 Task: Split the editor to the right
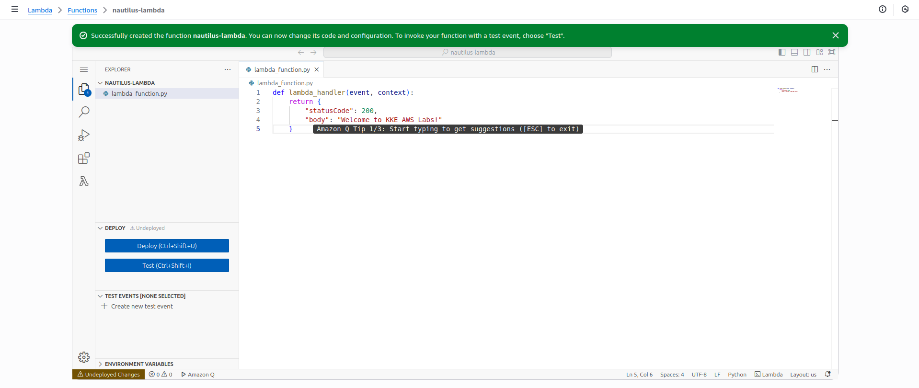(815, 69)
